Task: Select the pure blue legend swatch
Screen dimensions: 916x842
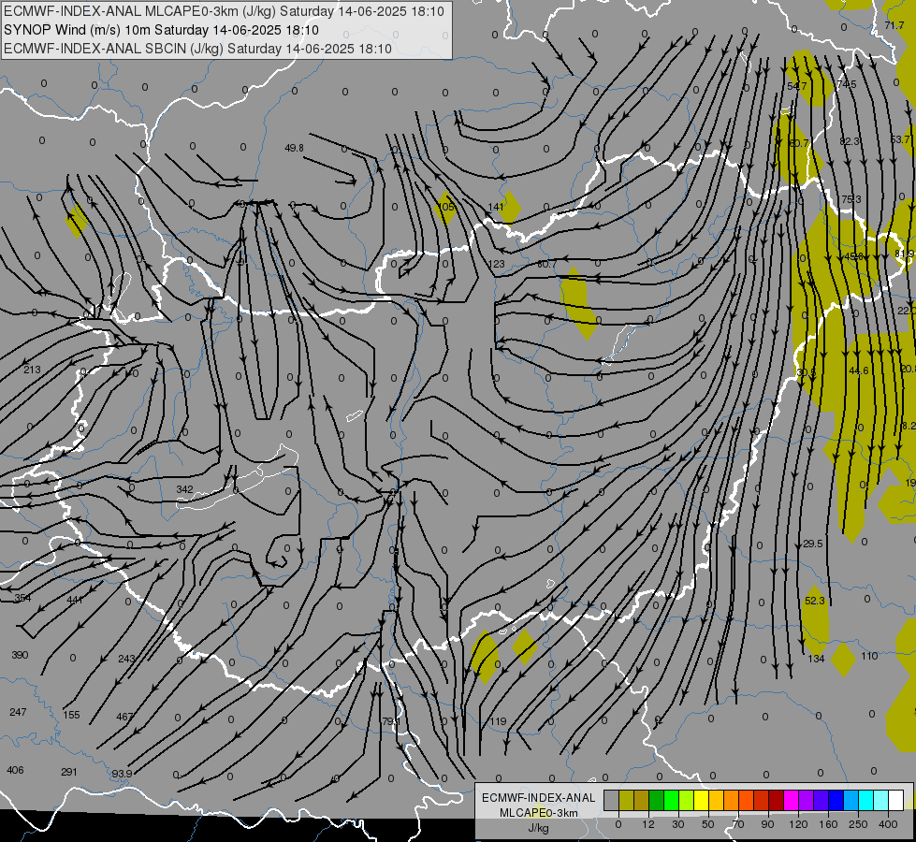Action: (x=836, y=800)
